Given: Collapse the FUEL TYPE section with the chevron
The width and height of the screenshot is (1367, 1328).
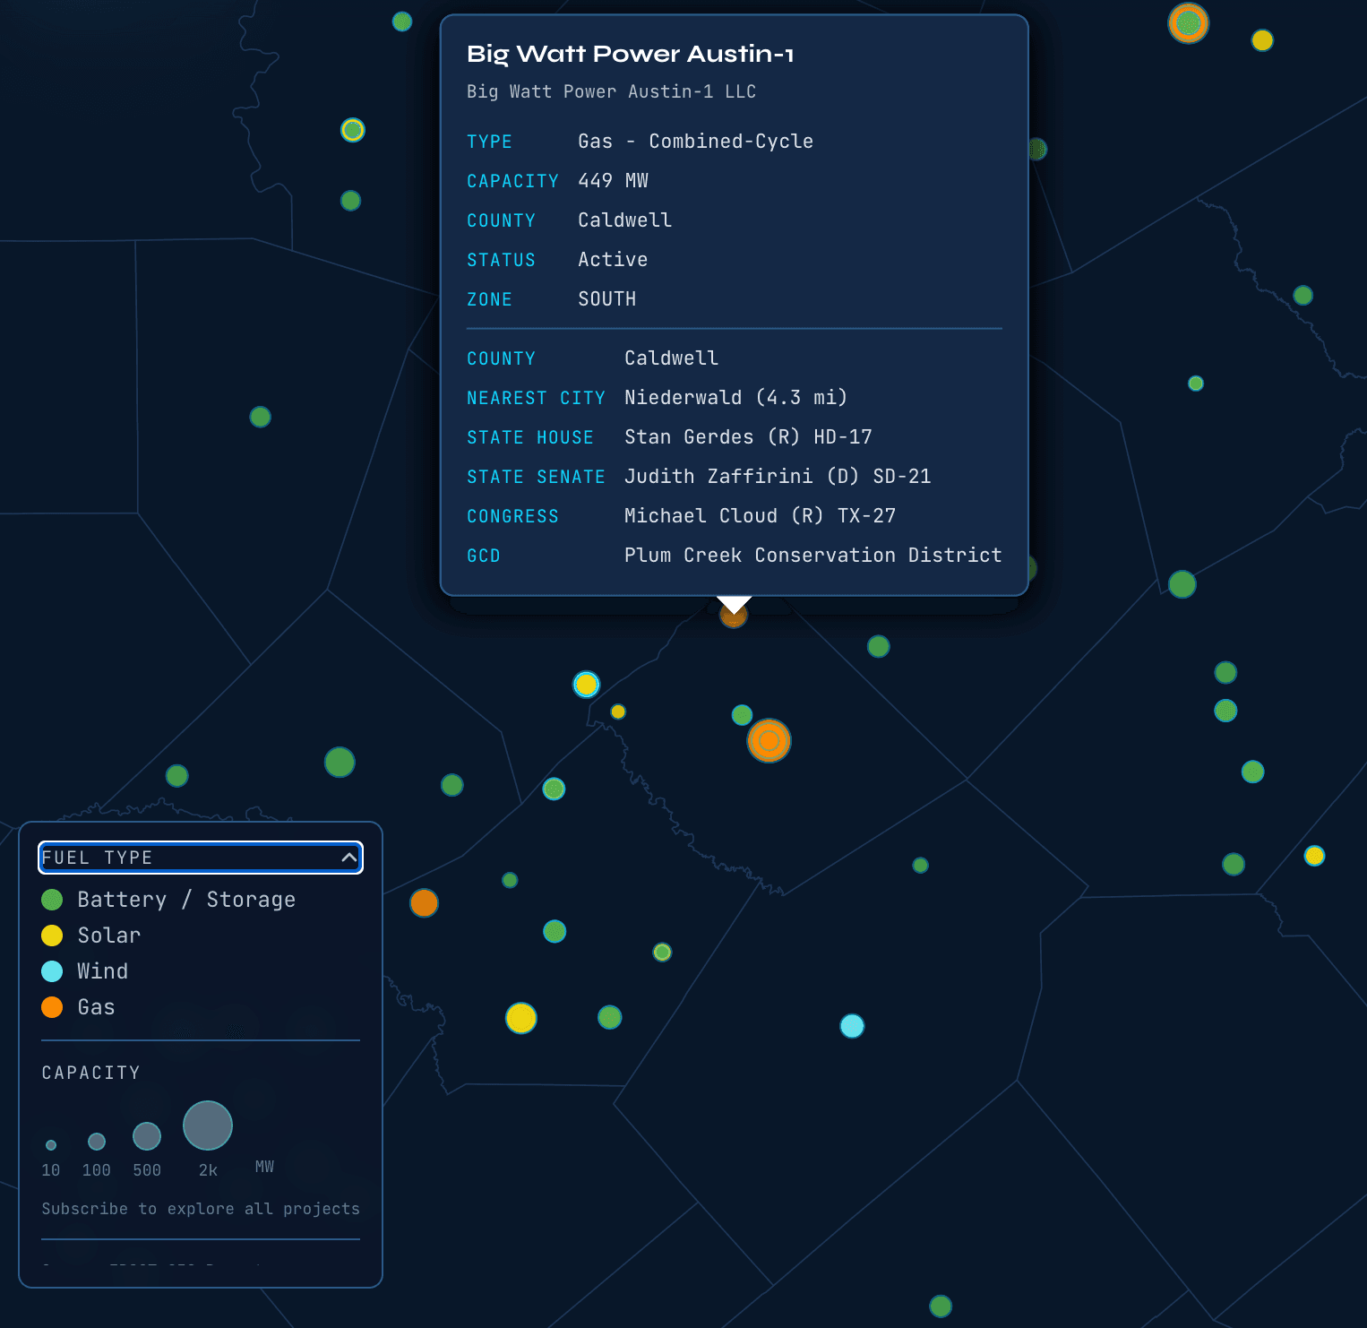Looking at the screenshot, I should [348, 858].
